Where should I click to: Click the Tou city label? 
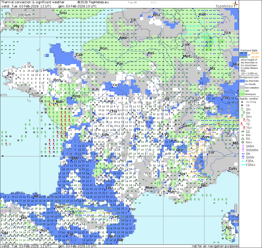click(109, 188)
